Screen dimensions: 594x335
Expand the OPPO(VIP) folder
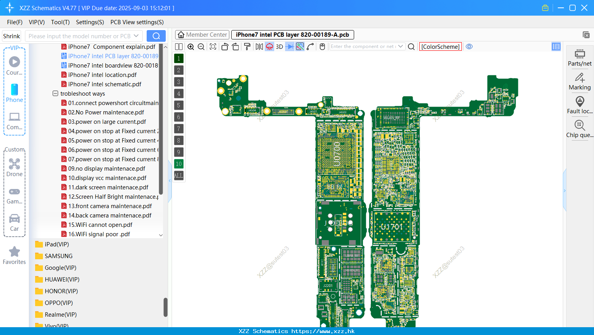point(54,303)
